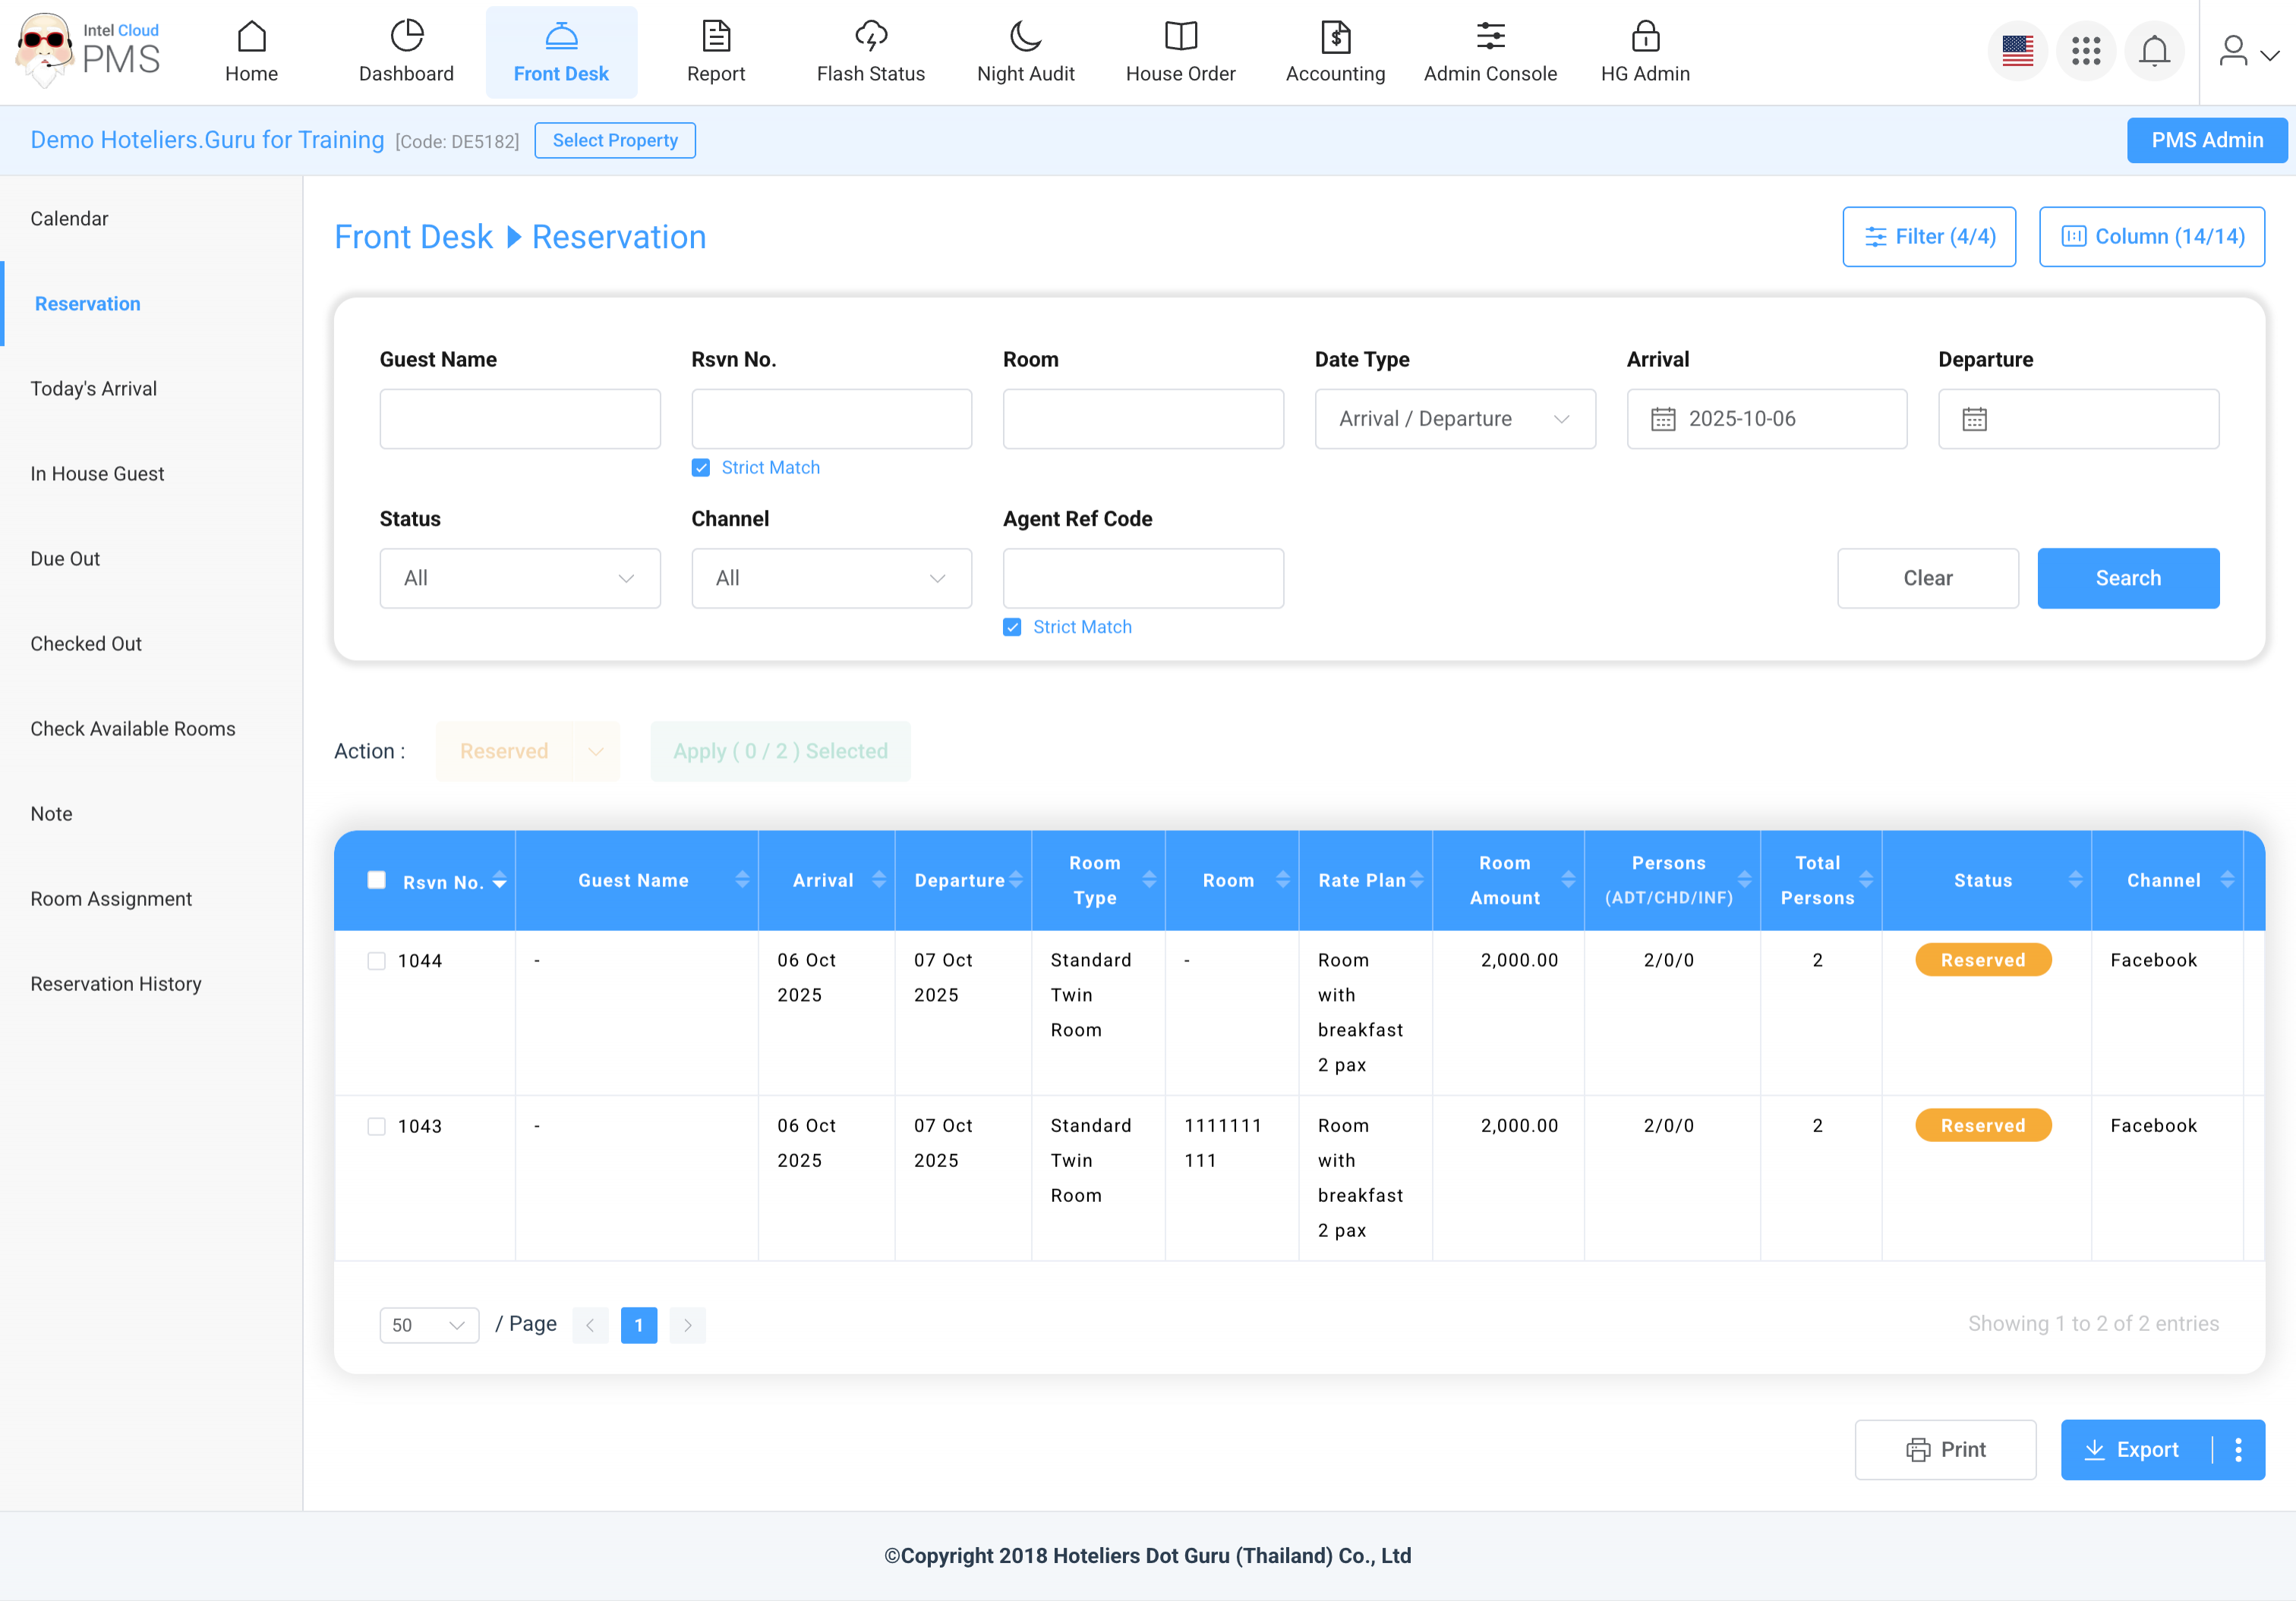Open the Status filter dropdown
Screen dimensions: 2296x1601
tap(519, 579)
